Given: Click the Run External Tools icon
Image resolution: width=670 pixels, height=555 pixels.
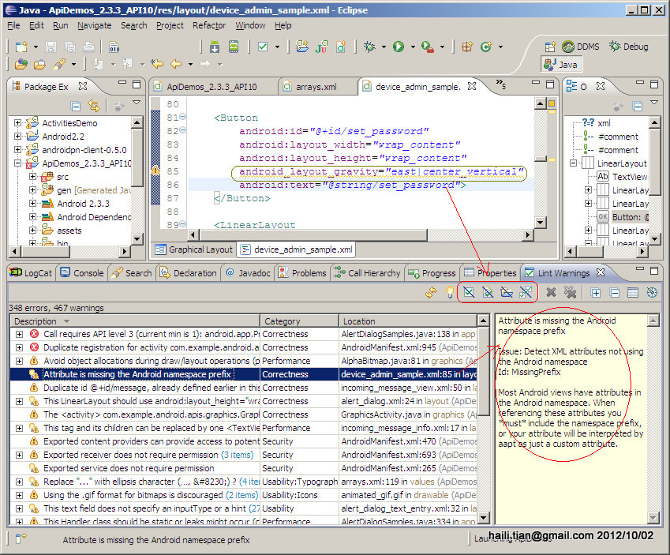Looking at the screenshot, I should point(427,47).
